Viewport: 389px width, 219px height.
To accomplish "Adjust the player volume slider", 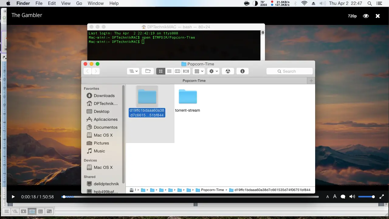I will coord(367,197).
